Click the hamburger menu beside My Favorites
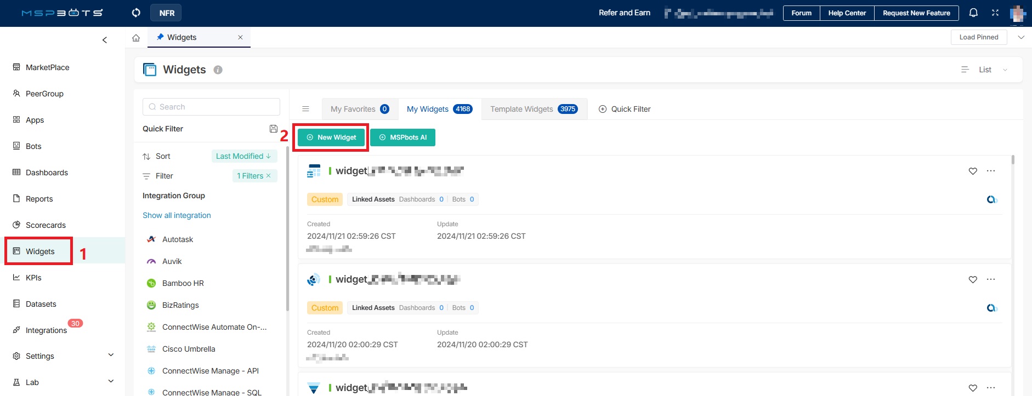1032x396 pixels. click(306, 109)
